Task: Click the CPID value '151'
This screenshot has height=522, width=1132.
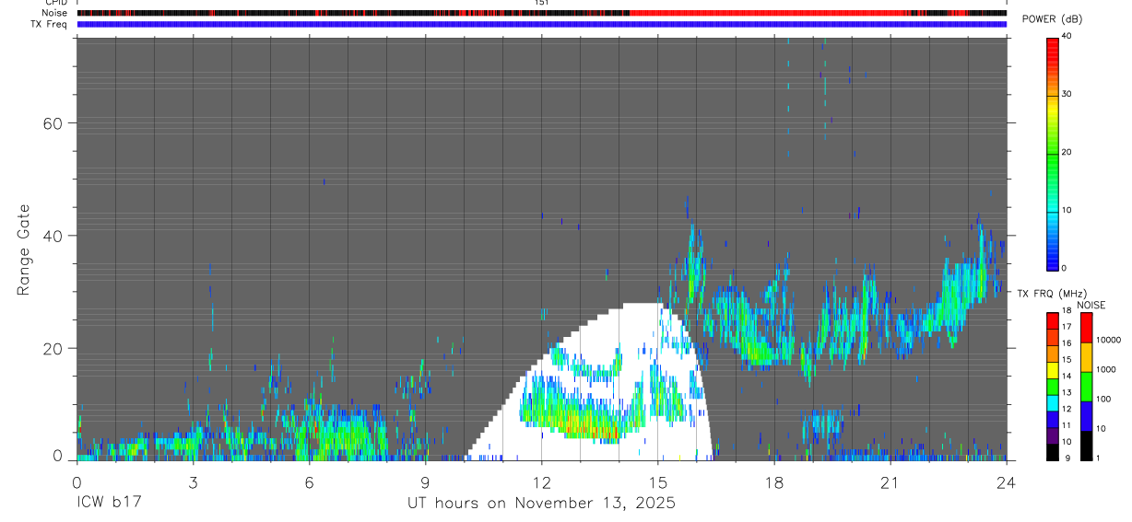Action: pyautogui.click(x=542, y=3)
